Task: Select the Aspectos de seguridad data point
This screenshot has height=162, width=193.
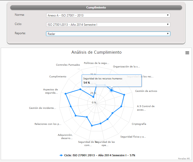Action: pyautogui.click(x=66, y=94)
